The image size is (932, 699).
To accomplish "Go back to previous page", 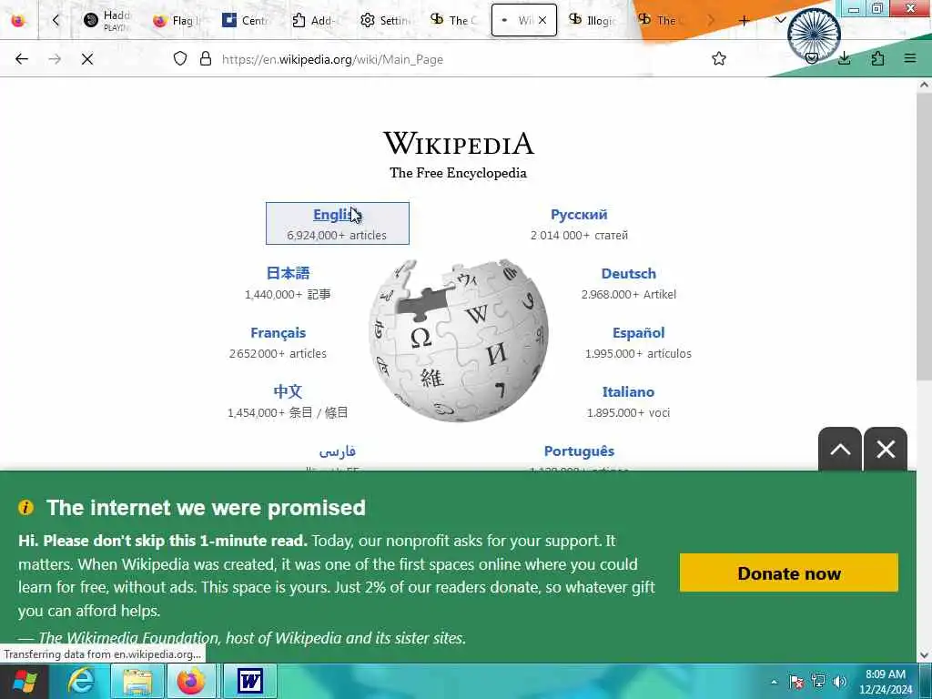I will 22,59.
